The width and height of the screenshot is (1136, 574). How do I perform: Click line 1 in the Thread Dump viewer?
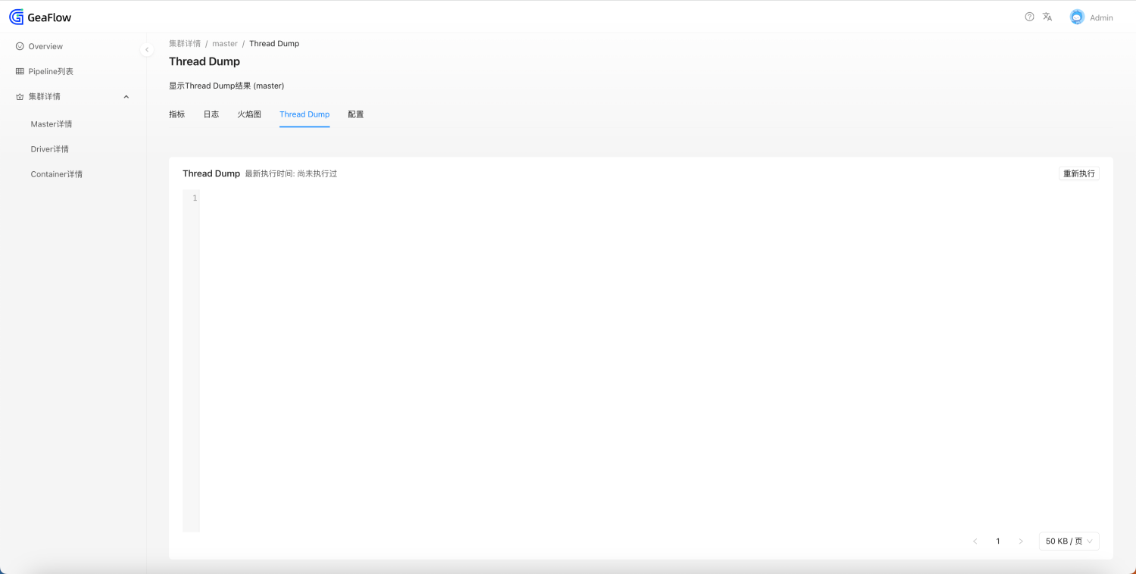point(193,198)
